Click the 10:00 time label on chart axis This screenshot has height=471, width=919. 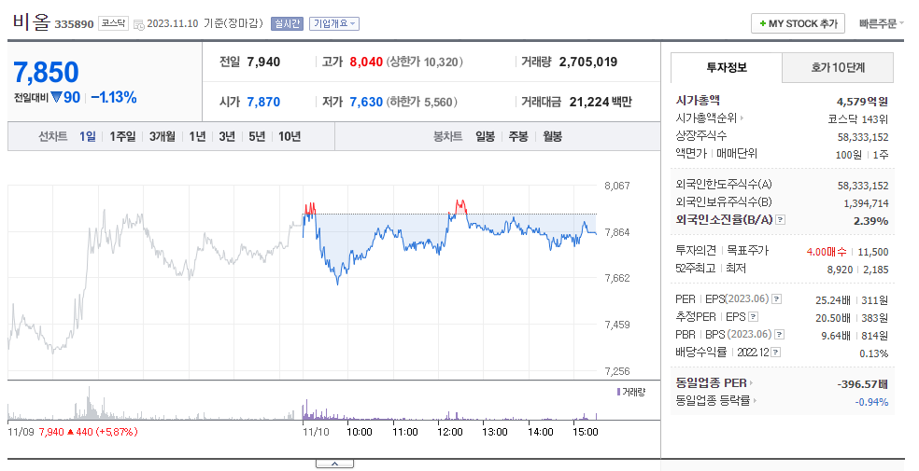(x=360, y=432)
